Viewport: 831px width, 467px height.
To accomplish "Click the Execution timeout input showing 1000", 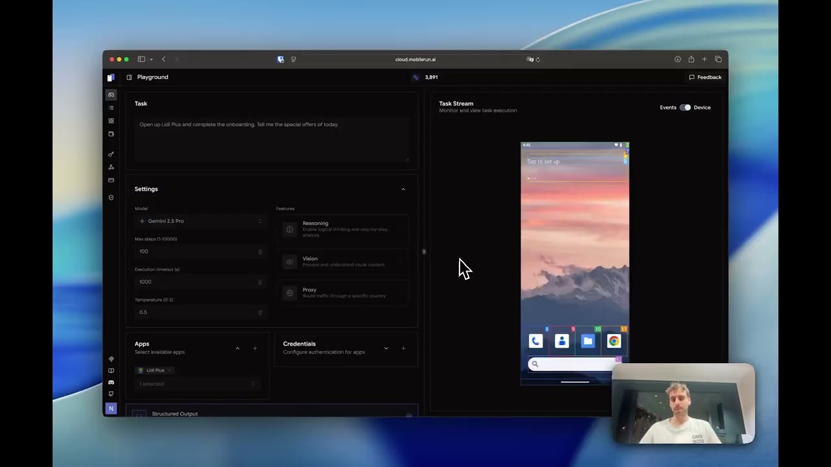I will [201, 282].
